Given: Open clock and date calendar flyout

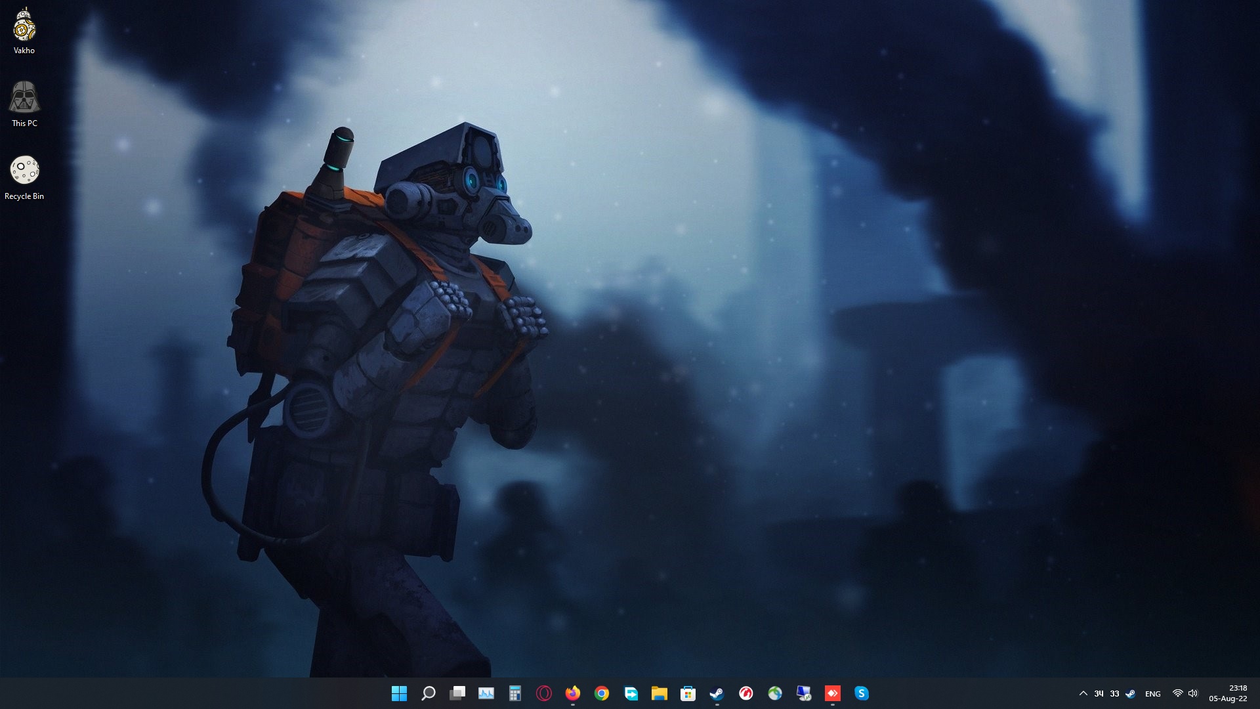Looking at the screenshot, I should click(1228, 693).
